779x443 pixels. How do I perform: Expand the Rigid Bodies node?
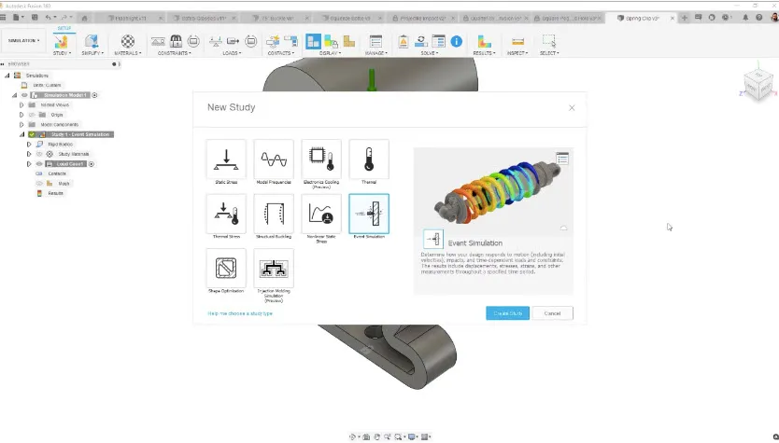[29, 145]
